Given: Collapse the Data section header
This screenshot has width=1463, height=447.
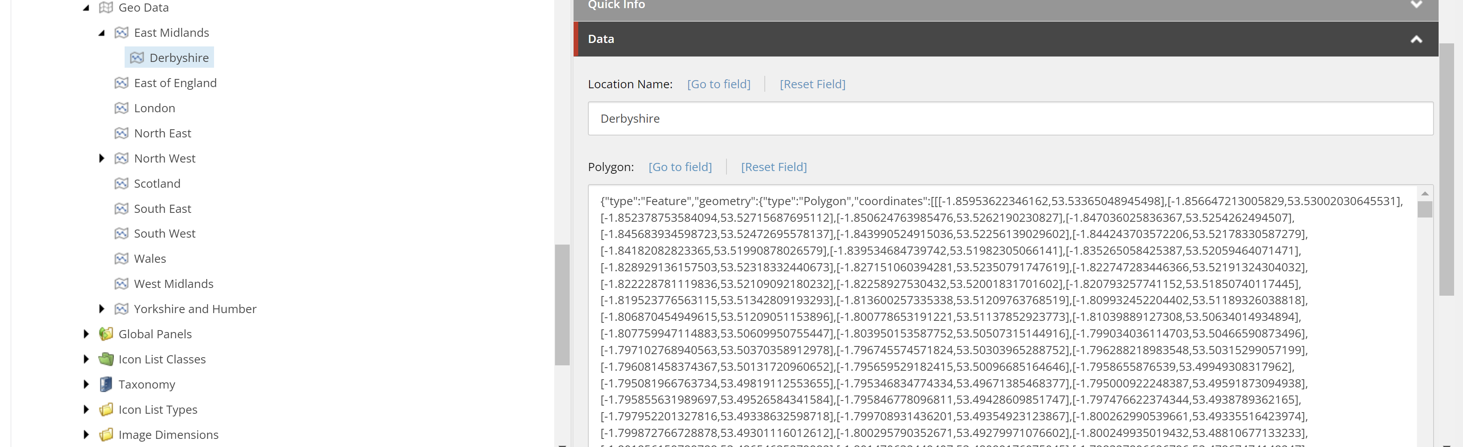Looking at the screenshot, I should [1416, 39].
